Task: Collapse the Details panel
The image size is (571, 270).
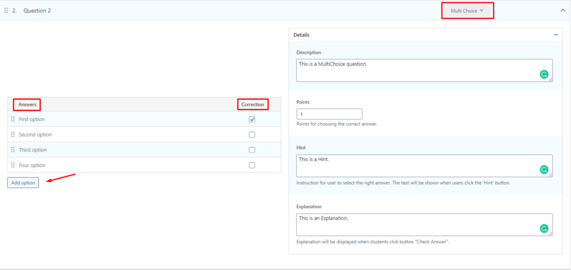Action: 555,35
